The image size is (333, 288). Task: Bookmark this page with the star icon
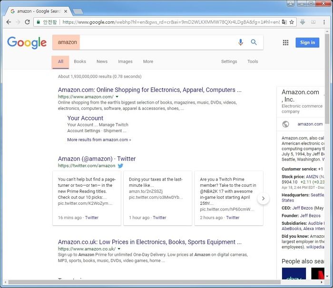point(292,22)
